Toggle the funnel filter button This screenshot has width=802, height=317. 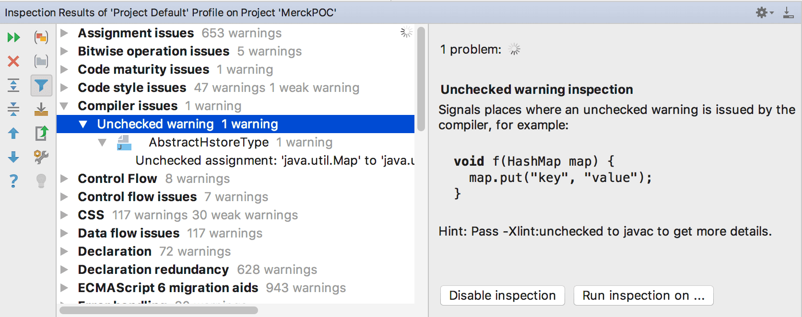pos(41,85)
